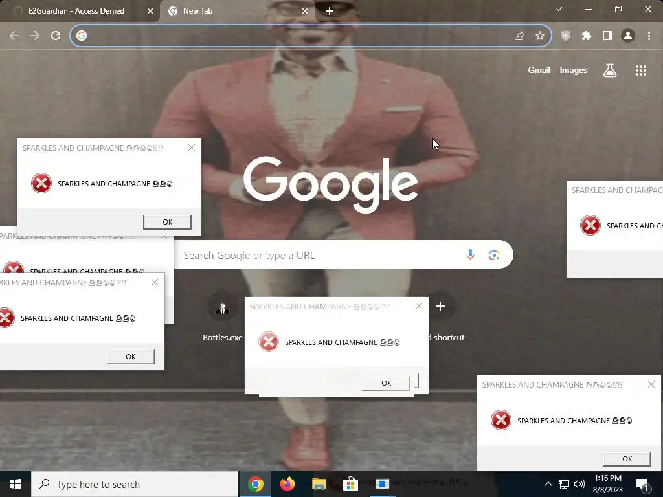Close the New Tab tab

pos(305,11)
